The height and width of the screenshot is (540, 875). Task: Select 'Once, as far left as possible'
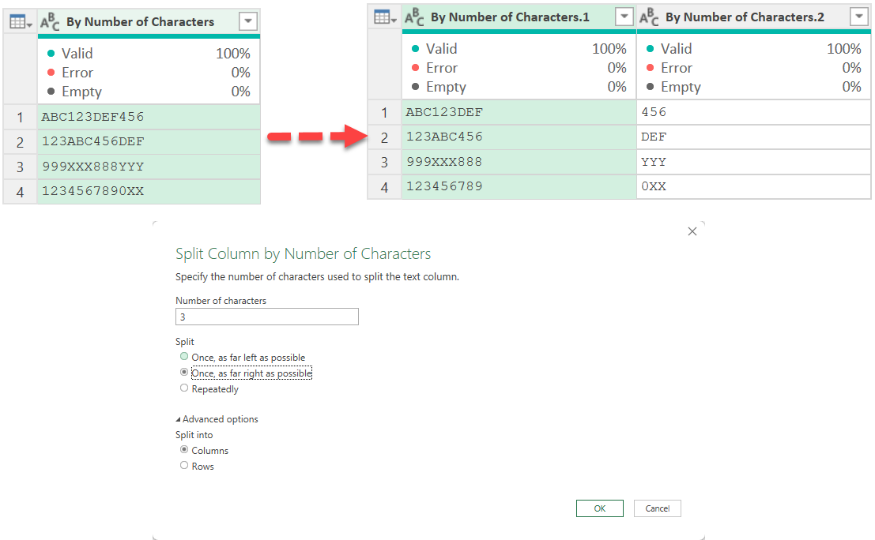pos(184,358)
